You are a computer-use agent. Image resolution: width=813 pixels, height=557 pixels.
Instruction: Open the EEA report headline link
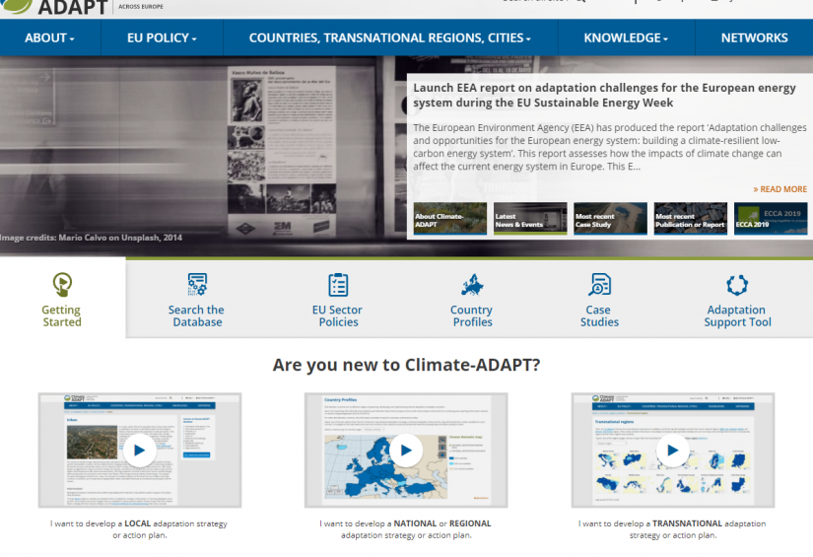coord(604,95)
